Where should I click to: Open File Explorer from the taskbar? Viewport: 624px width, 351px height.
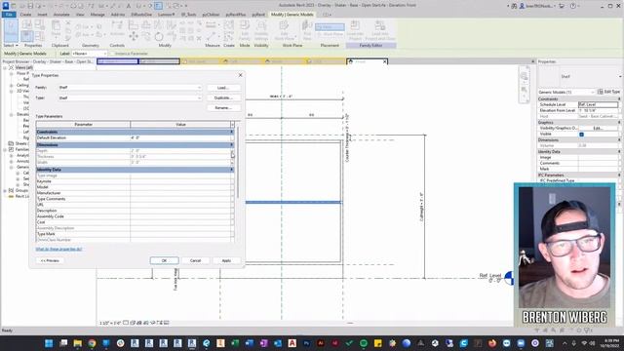[78, 343]
